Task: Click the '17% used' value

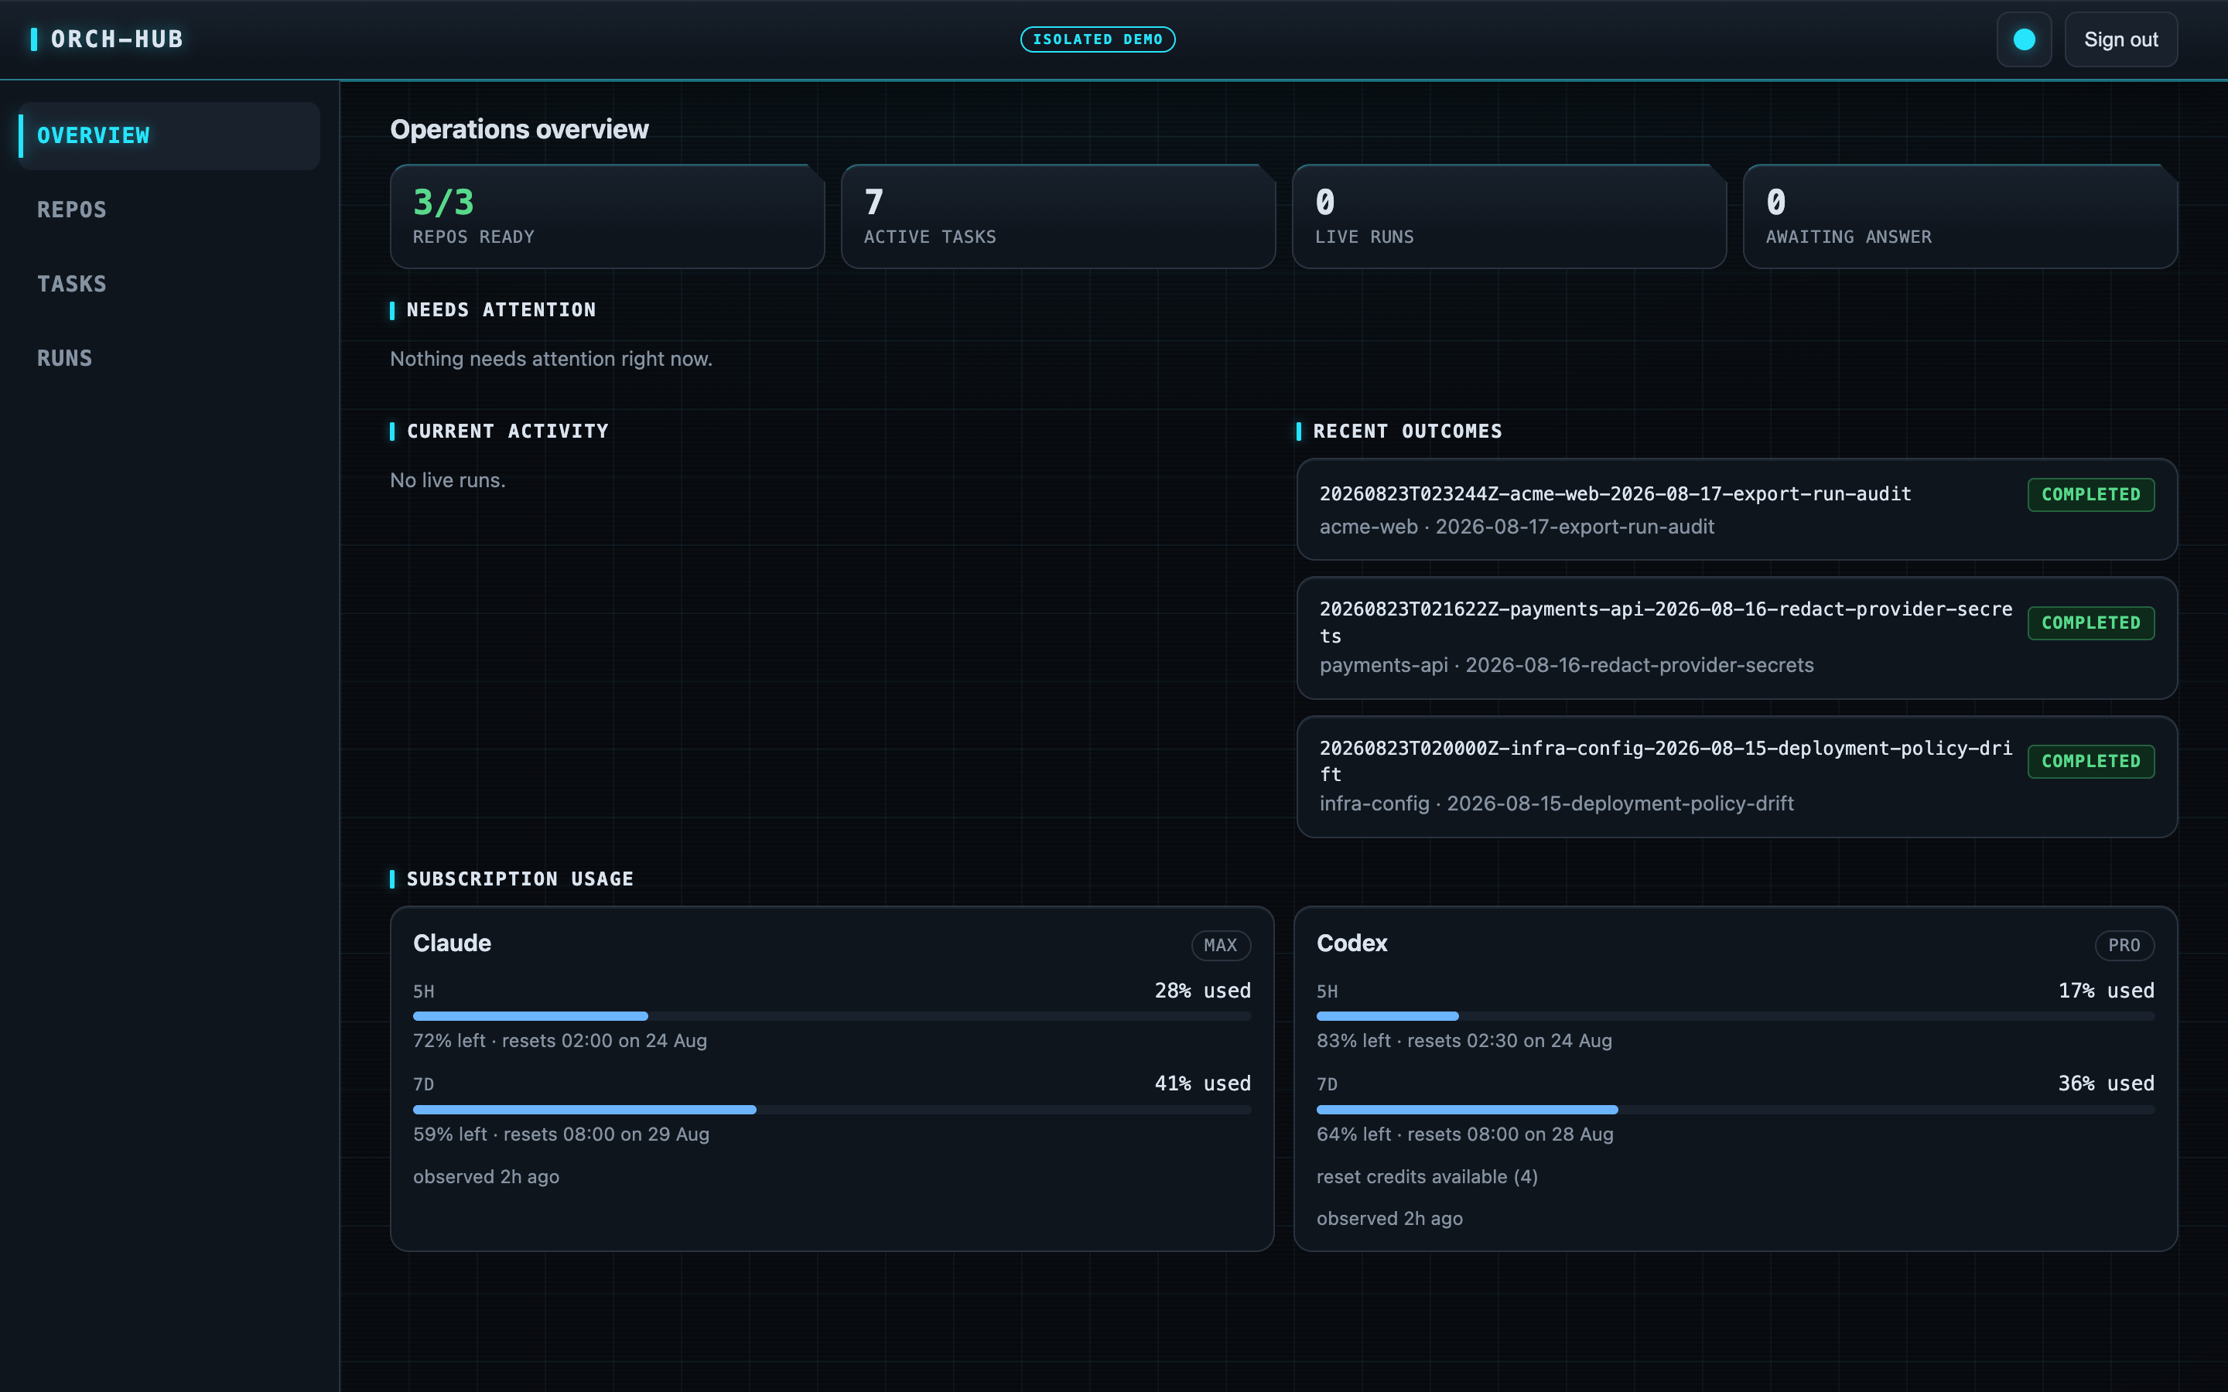Action: (x=2107, y=991)
